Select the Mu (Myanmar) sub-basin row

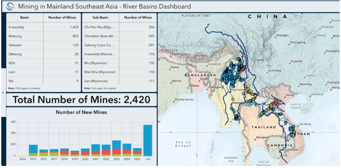[119, 63]
